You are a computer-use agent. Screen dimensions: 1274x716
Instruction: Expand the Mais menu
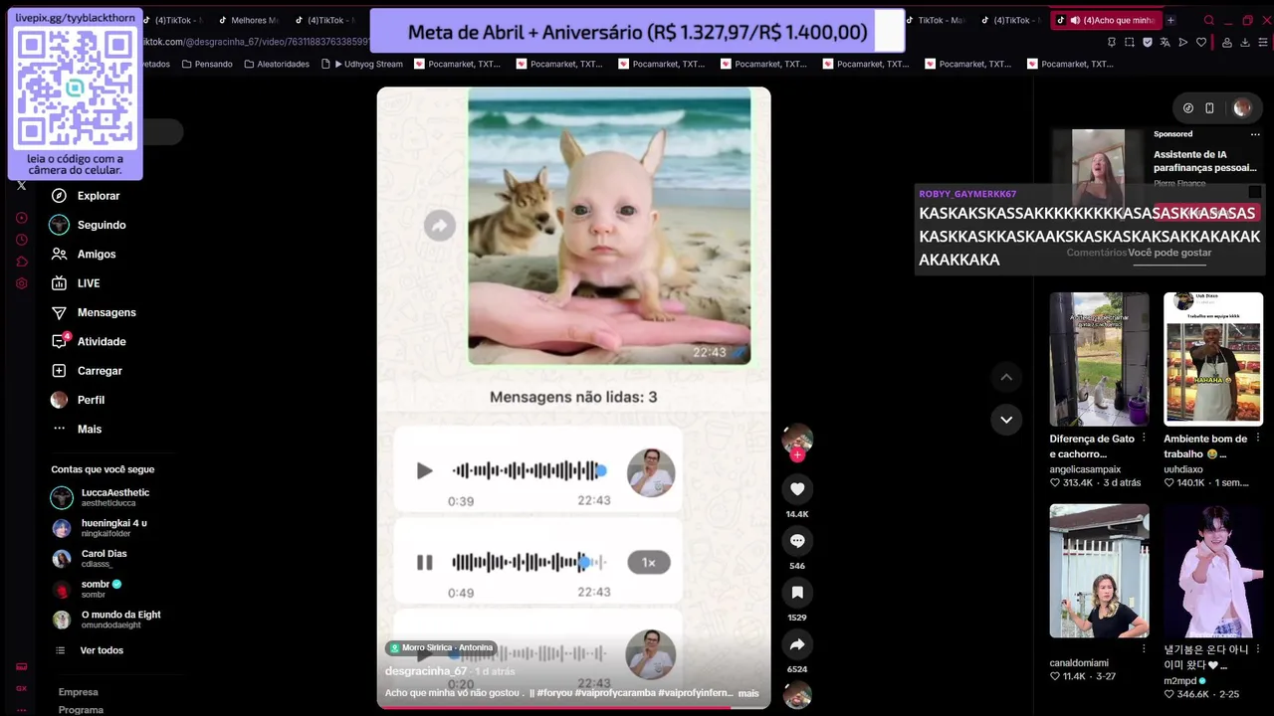tap(77, 429)
